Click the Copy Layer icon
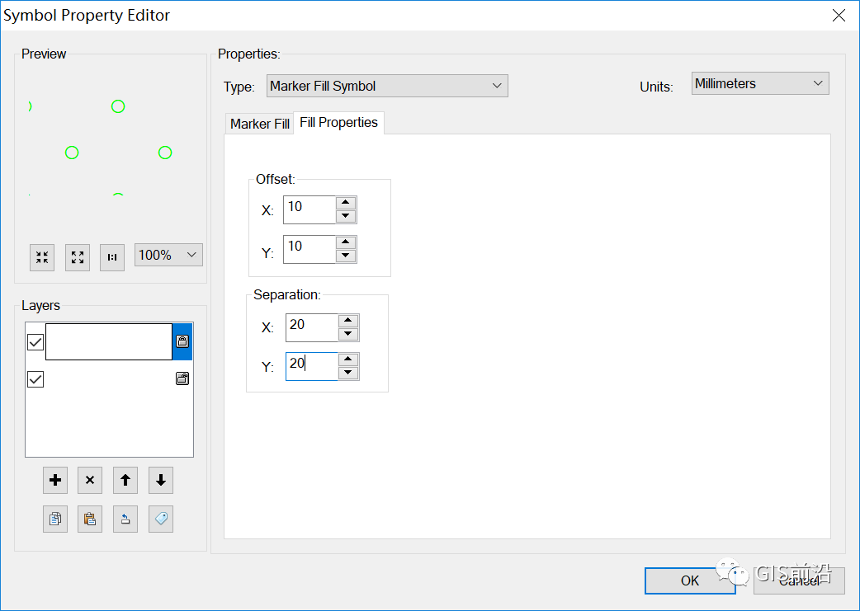 click(x=55, y=519)
